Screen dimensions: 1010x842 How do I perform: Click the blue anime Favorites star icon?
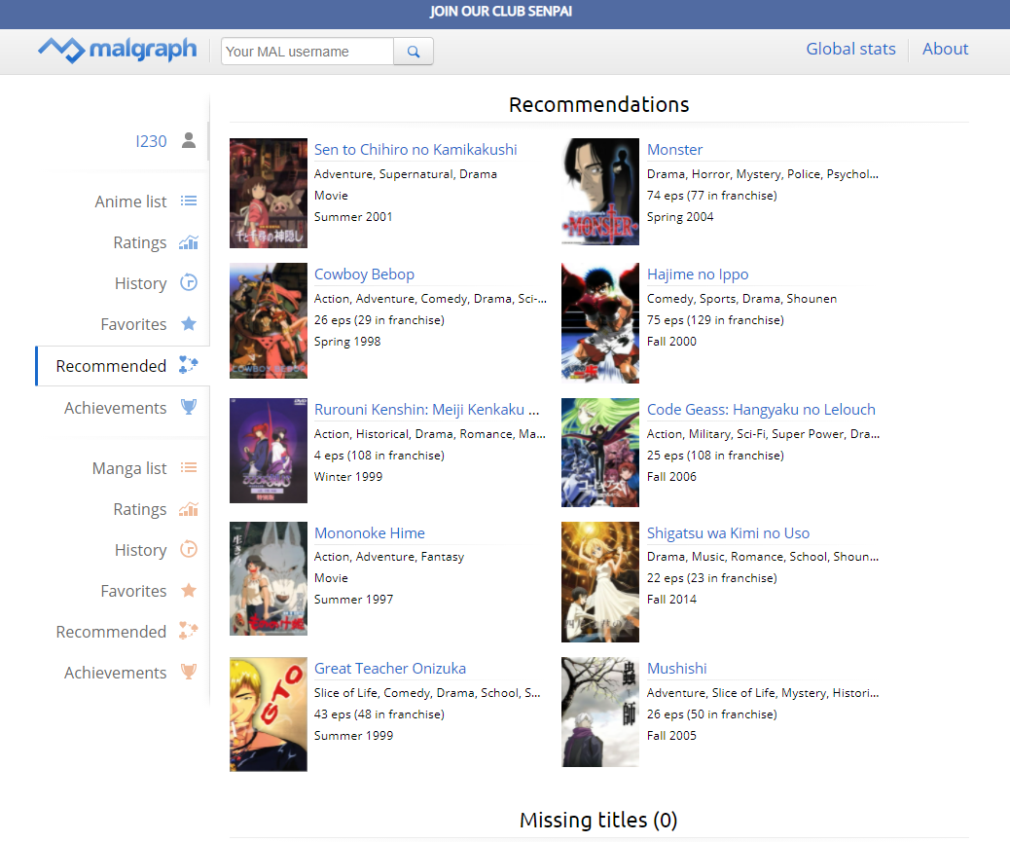pyautogui.click(x=189, y=323)
